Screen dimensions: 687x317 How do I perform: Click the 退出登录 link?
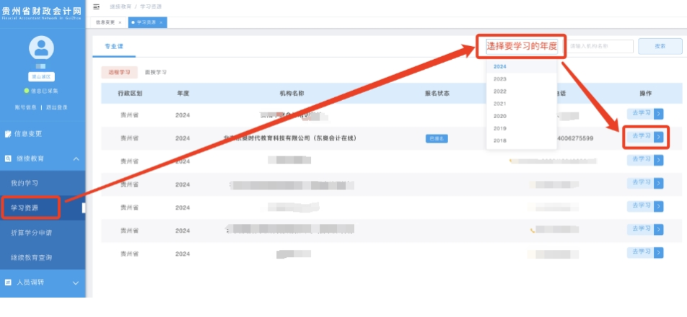click(x=57, y=107)
